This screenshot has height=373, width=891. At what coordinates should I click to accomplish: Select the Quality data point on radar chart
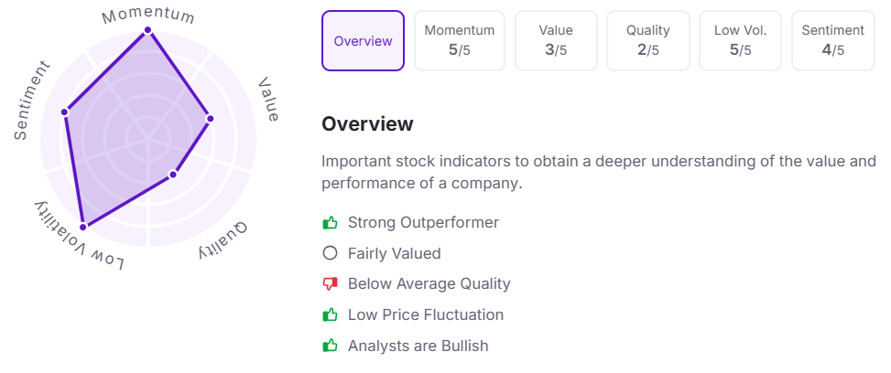[x=173, y=175]
